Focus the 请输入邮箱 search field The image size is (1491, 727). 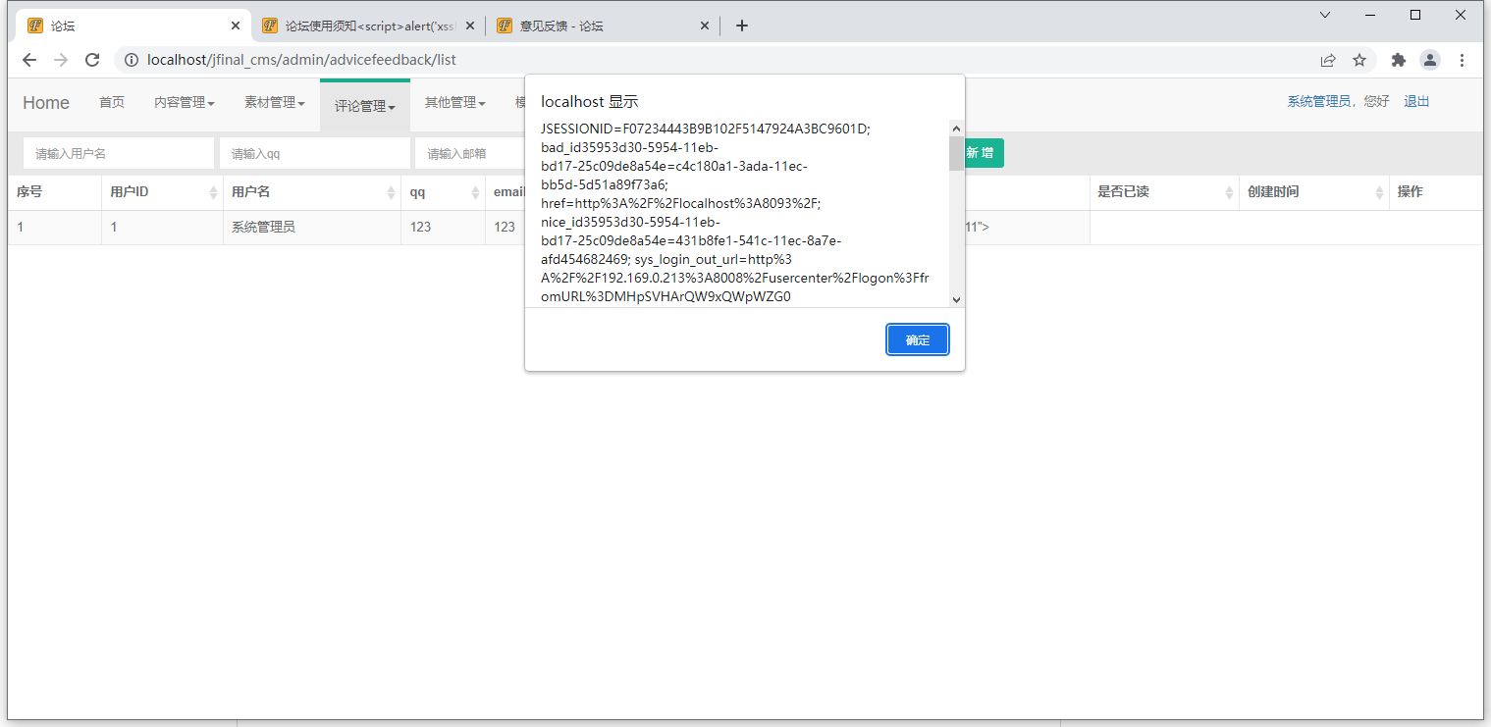coord(470,153)
